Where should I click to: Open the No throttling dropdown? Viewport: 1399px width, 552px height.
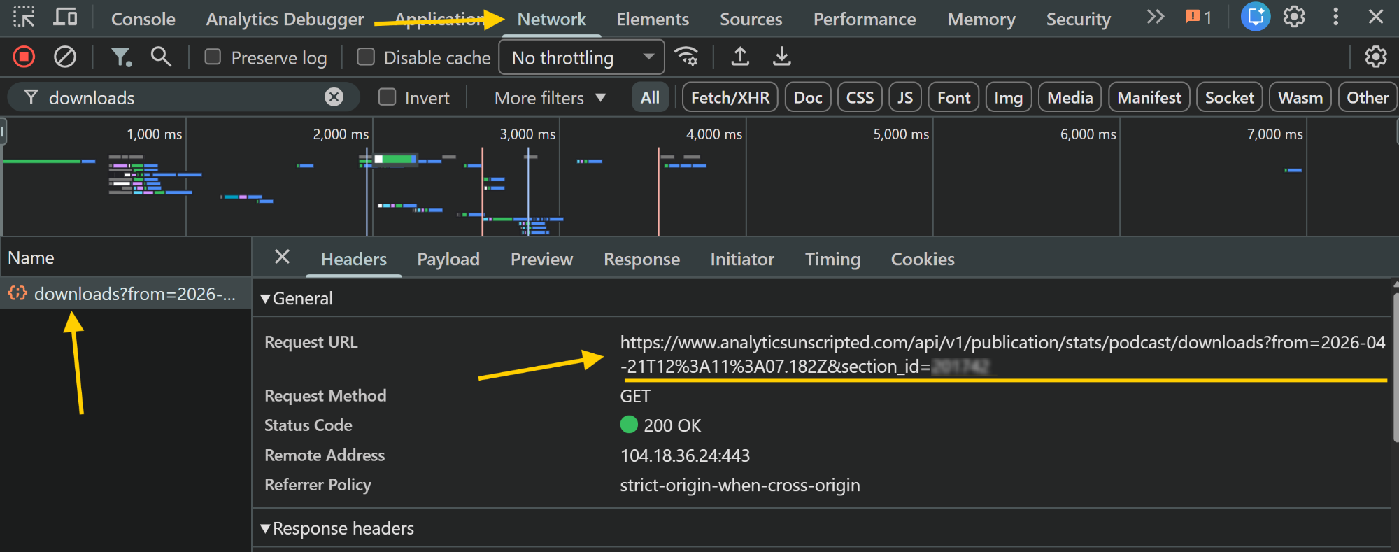(x=581, y=57)
